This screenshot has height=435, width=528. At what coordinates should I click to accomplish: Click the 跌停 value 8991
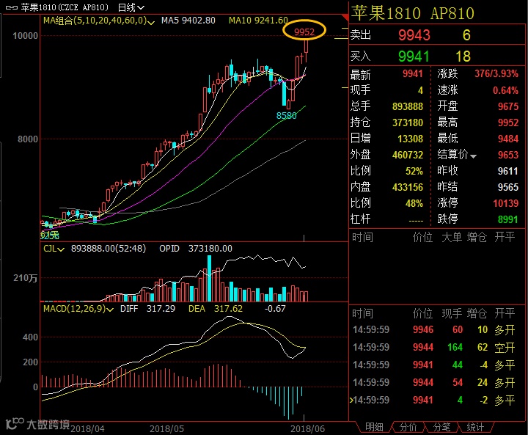pyautogui.click(x=508, y=219)
